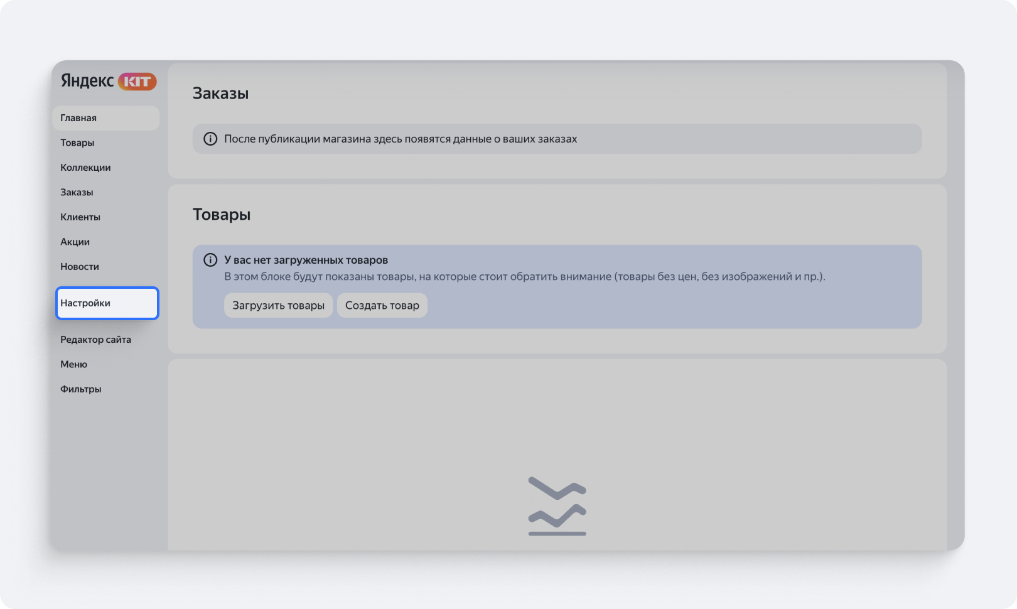Open the Клиенты page
Image resolution: width=1017 pixels, height=609 pixels.
[80, 217]
